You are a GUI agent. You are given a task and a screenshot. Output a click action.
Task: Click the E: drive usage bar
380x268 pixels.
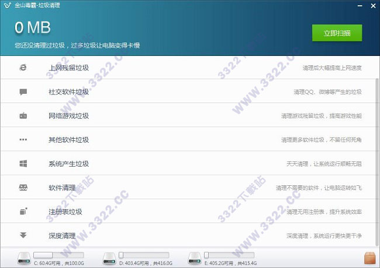pyautogui.click(x=229, y=255)
